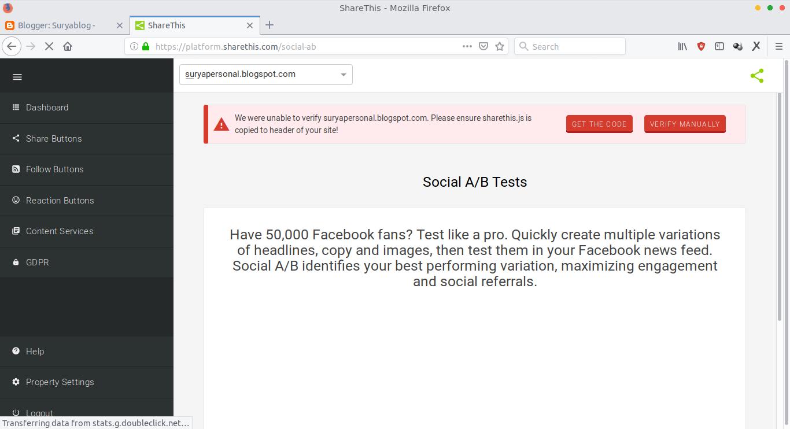Stop page loading with the X button
This screenshot has height=429, width=790.
coord(49,46)
